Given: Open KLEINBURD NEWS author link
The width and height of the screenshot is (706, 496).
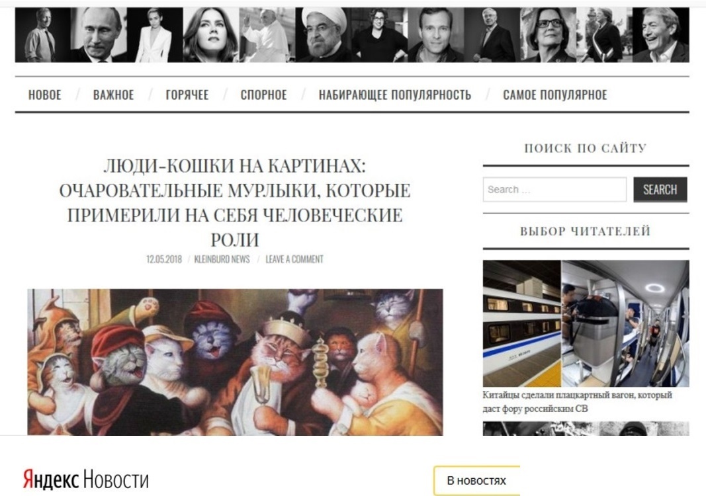Looking at the screenshot, I should 222,259.
